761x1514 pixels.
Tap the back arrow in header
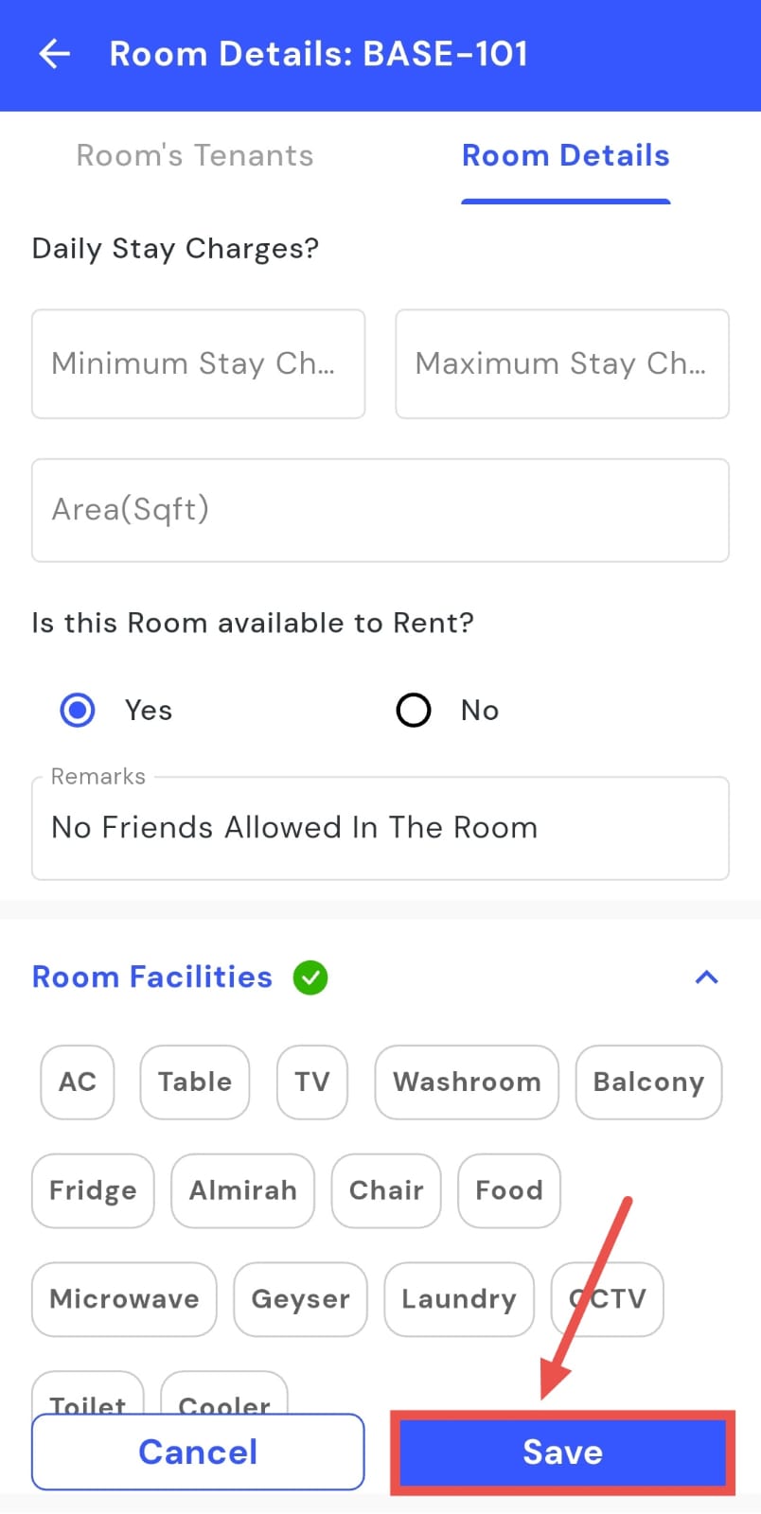55,54
